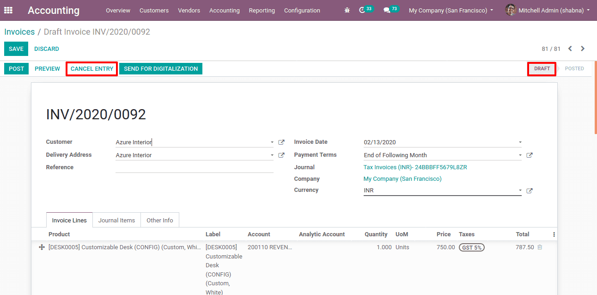Viewport: 597px width, 295px height.
Task: Select the POSTED status stage
Action: [574, 68]
